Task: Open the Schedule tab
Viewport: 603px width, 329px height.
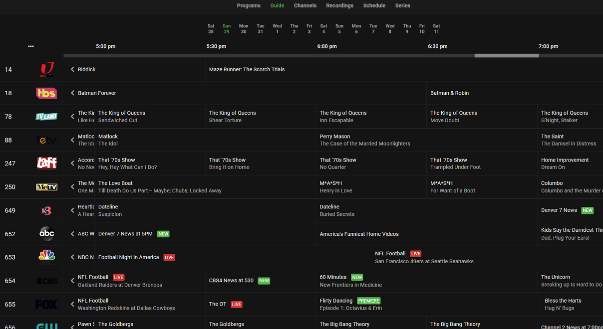Action: pyautogui.click(x=374, y=5)
